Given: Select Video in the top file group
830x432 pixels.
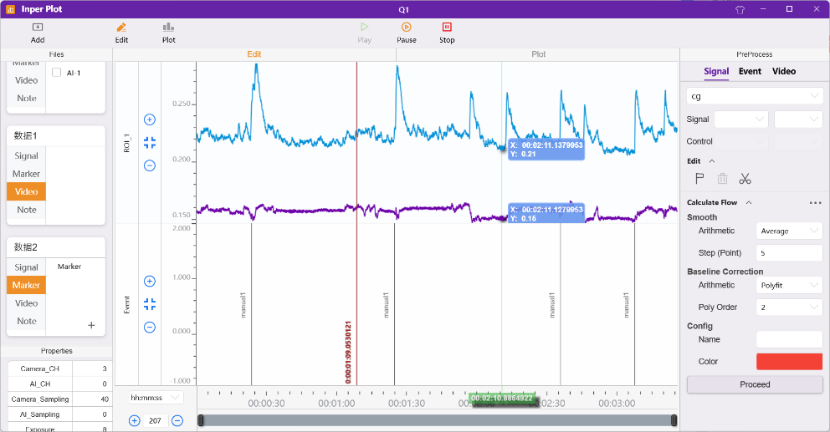Looking at the screenshot, I should [x=27, y=80].
